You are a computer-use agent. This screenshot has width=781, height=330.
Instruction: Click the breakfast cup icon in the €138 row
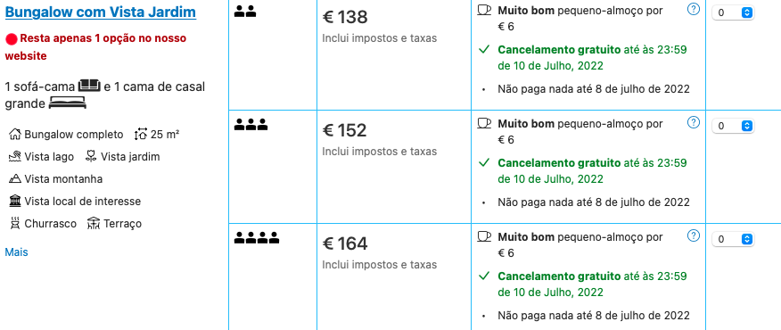pyautogui.click(x=484, y=10)
